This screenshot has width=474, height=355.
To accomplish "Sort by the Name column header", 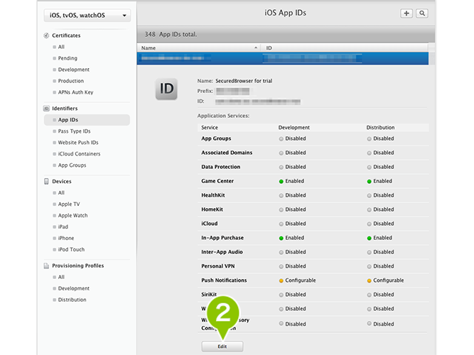I will pyautogui.click(x=198, y=48).
